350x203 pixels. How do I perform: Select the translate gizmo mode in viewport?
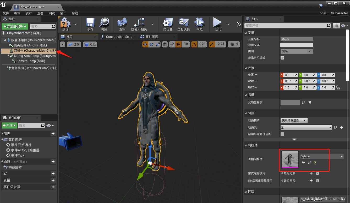(145, 44)
